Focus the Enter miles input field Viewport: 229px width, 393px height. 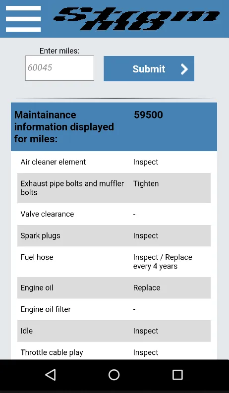tap(59, 68)
